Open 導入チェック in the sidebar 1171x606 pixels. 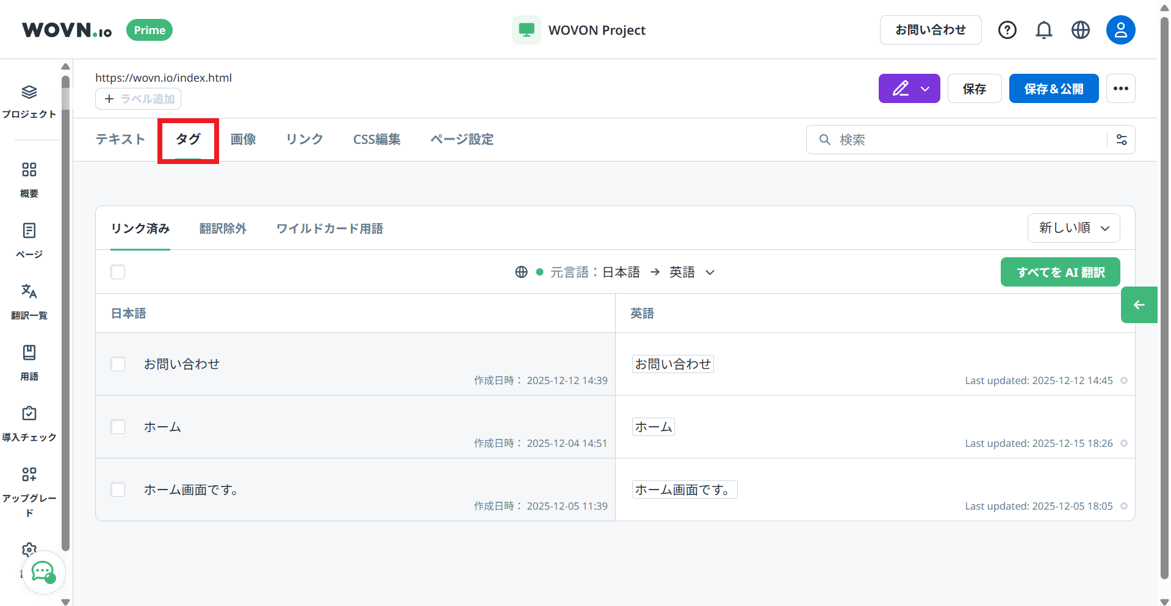[29, 424]
